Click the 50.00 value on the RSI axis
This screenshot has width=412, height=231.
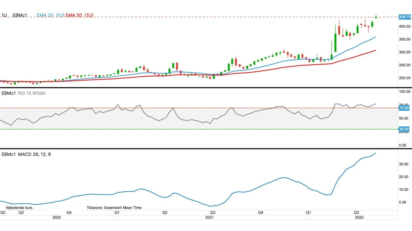coord(404,118)
